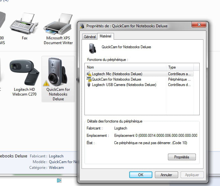The image size is (220, 186).
Task: Select QuickCam for Notebooks Deluxe list row
Action: coord(139,79)
